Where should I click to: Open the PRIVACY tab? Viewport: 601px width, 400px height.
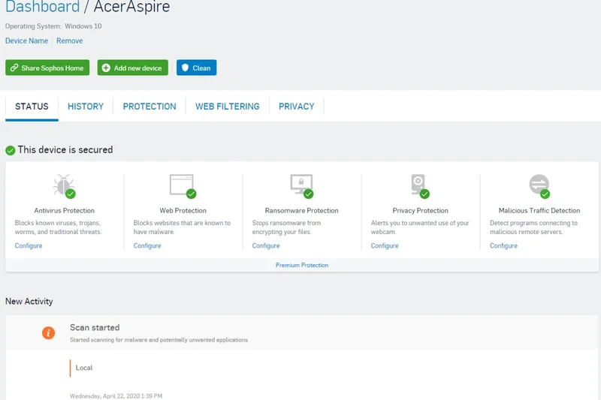point(296,107)
